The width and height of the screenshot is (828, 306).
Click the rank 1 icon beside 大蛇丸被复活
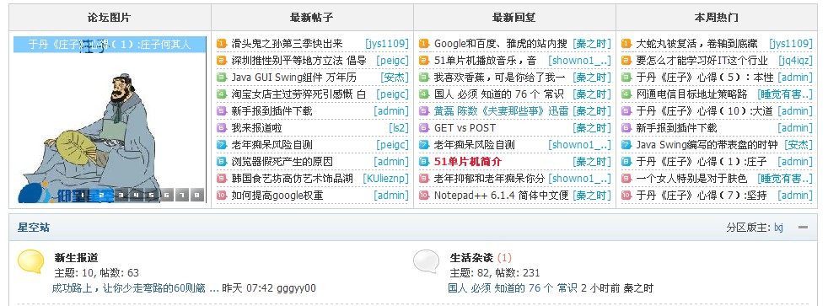click(x=626, y=44)
